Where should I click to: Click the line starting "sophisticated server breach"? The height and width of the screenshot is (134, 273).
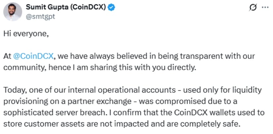tap(134, 113)
